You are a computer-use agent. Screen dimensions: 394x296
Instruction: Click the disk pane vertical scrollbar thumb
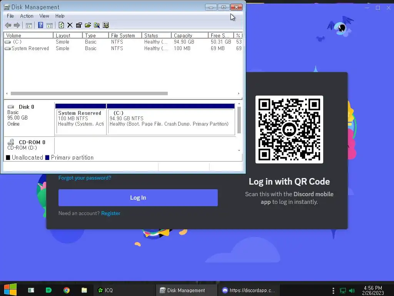(239, 120)
